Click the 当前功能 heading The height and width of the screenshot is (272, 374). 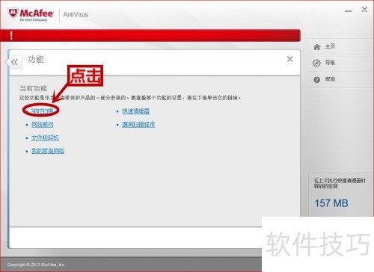coord(33,88)
